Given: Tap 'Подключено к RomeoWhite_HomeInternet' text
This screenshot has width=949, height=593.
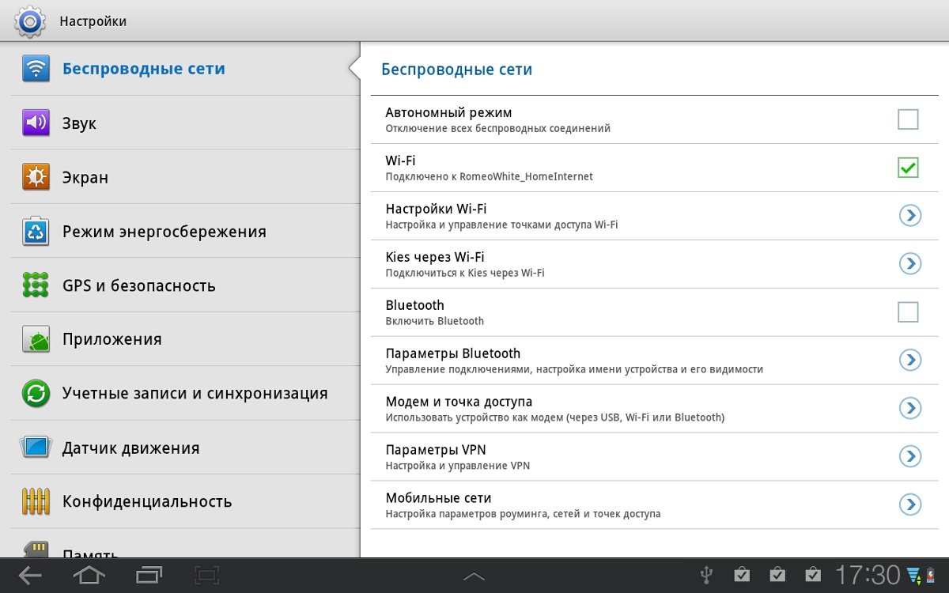Looking at the screenshot, I should [489, 177].
